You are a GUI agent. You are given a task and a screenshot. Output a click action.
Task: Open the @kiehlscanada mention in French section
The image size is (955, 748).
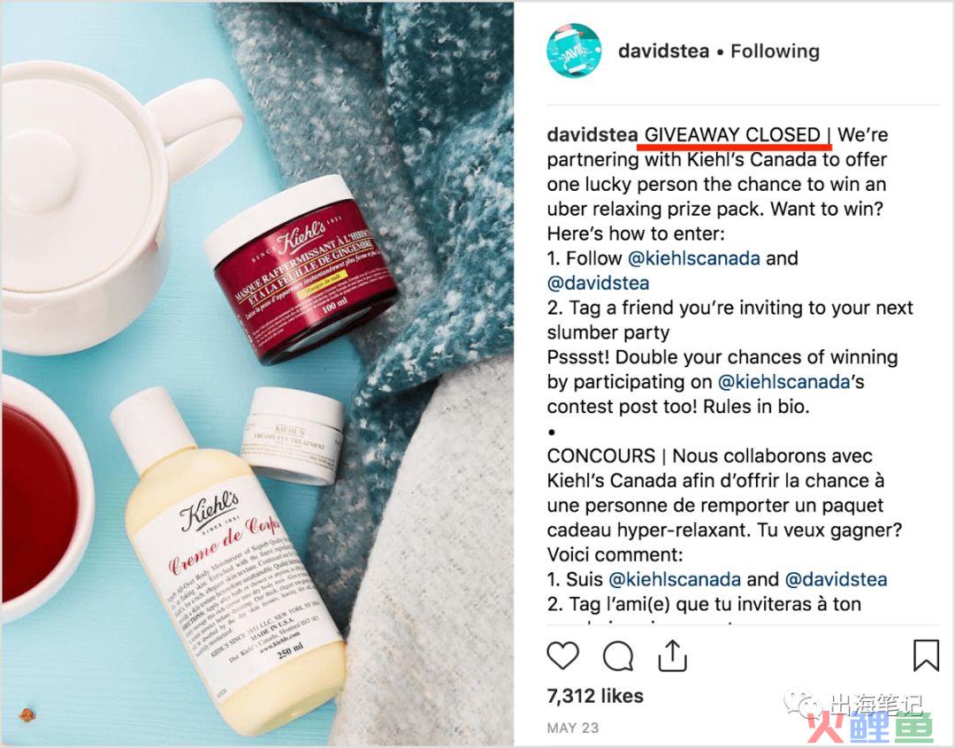(x=675, y=579)
